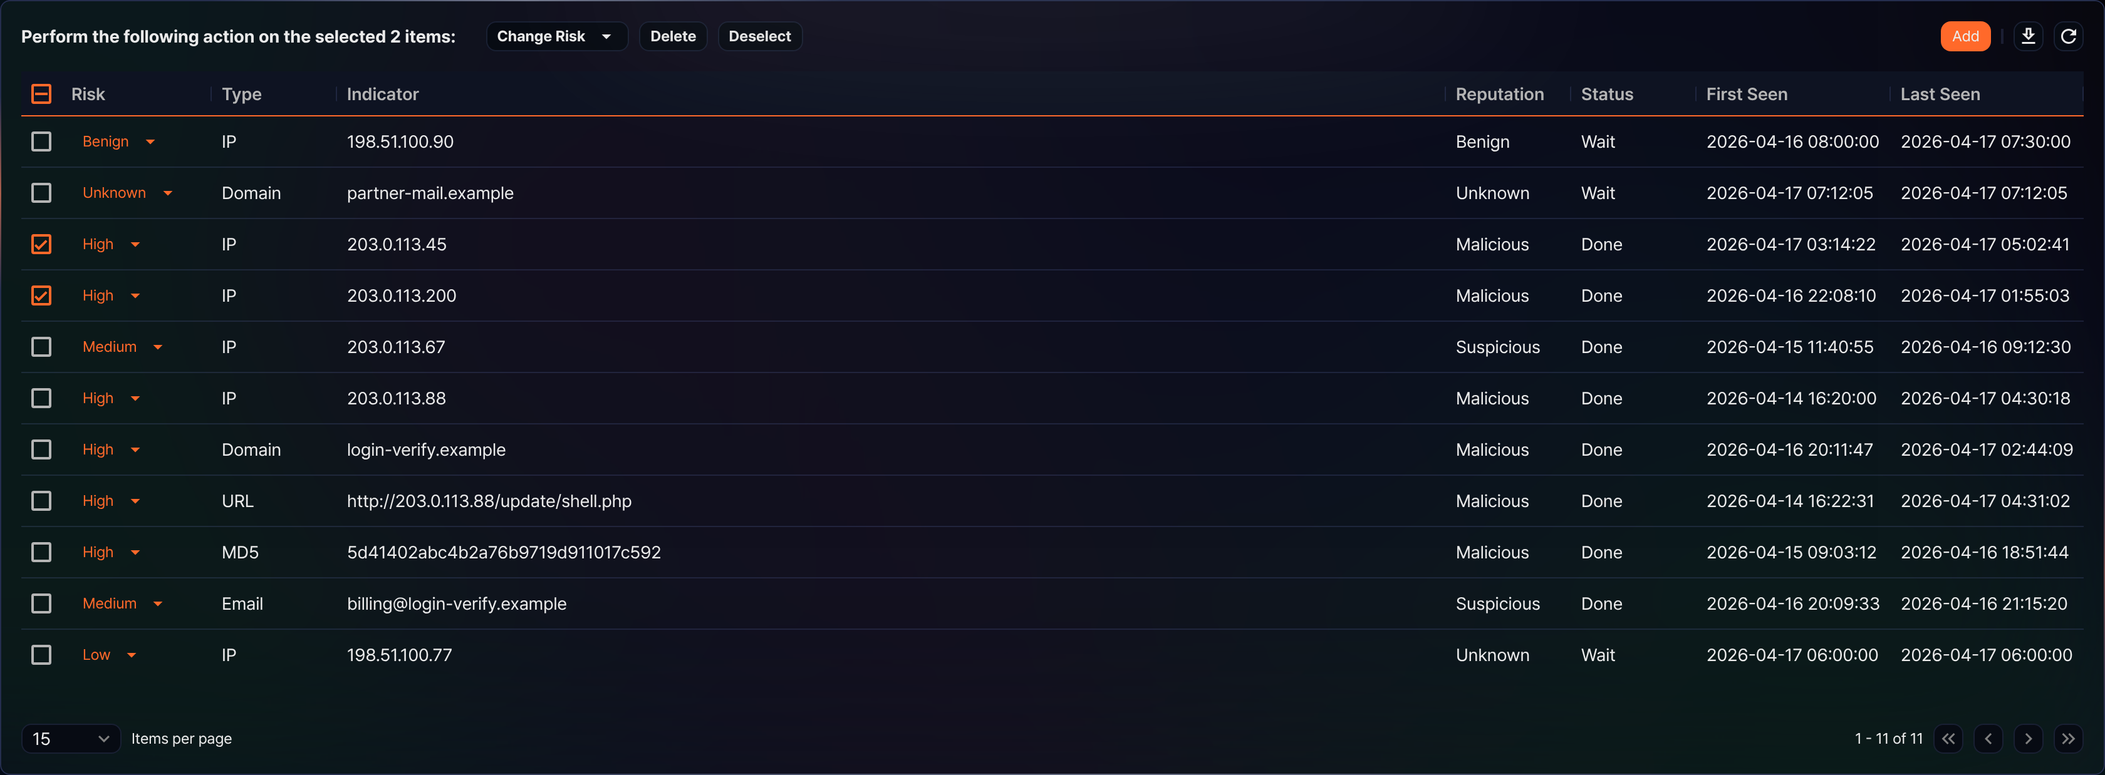The image size is (2105, 775).
Task: Open the Change Risk dropdown
Action: 556,36
